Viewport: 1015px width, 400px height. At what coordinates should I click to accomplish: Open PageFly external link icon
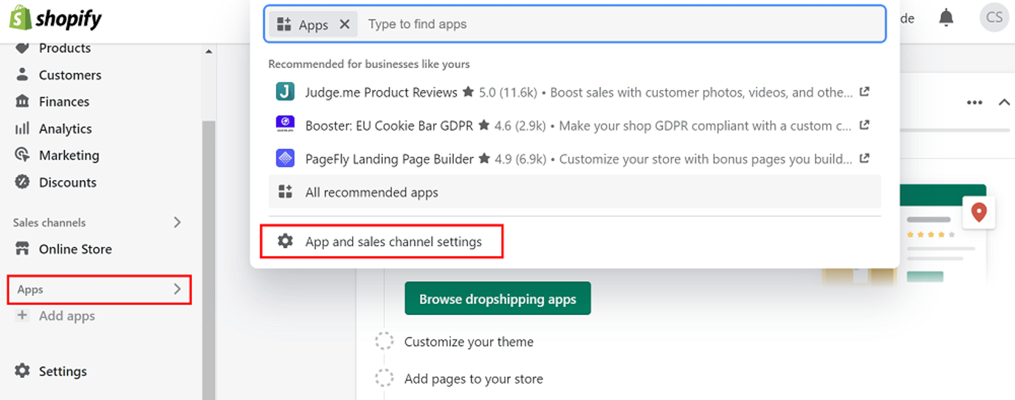[x=865, y=159]
